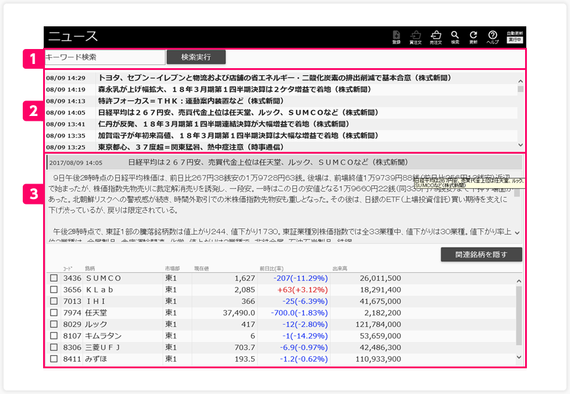Check the box for 3656 KLab

click(x=54, y=290)
